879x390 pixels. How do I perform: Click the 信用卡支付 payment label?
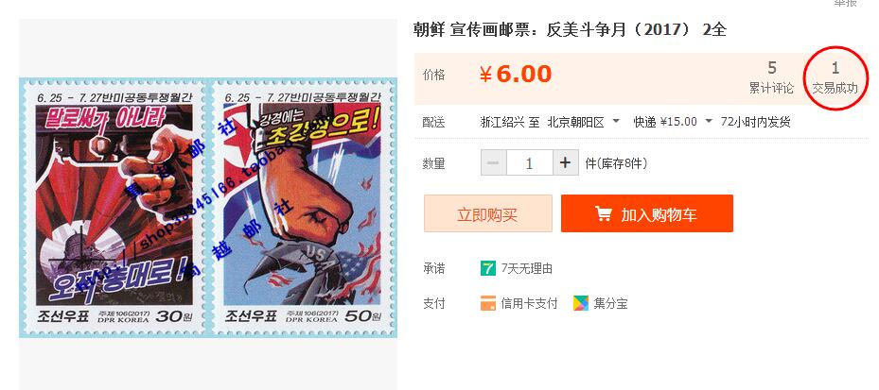(x=529, y=303)
